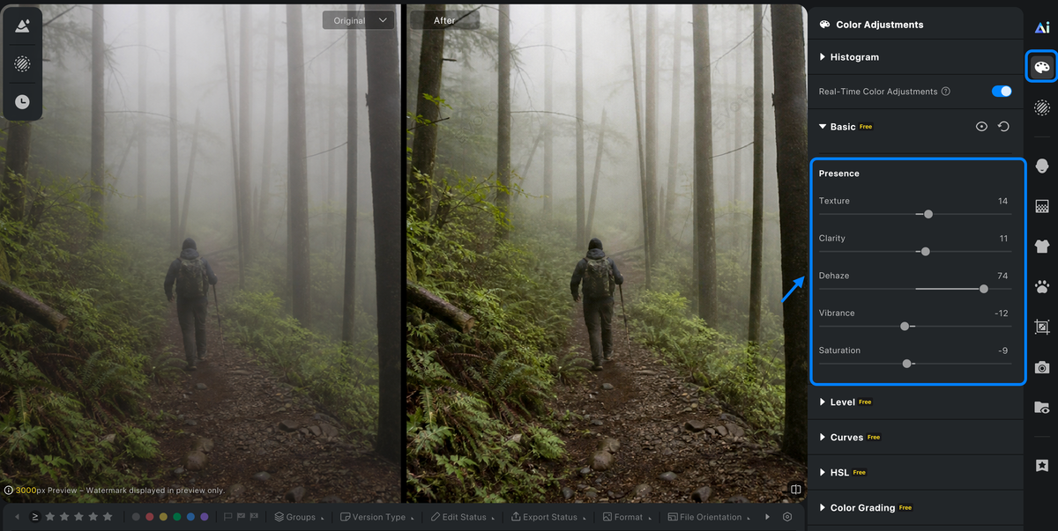The width and height of the screenshot is (1058, 531).
Task: Select the Color Adjustments palette icon
Action: pos(1041,67)
